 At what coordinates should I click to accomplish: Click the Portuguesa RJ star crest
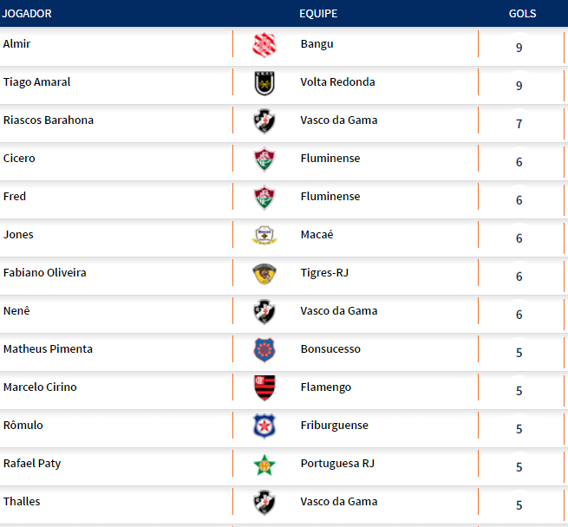coord(264,465)
